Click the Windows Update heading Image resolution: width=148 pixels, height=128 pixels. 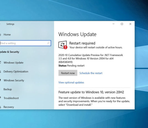click(77, 34)
